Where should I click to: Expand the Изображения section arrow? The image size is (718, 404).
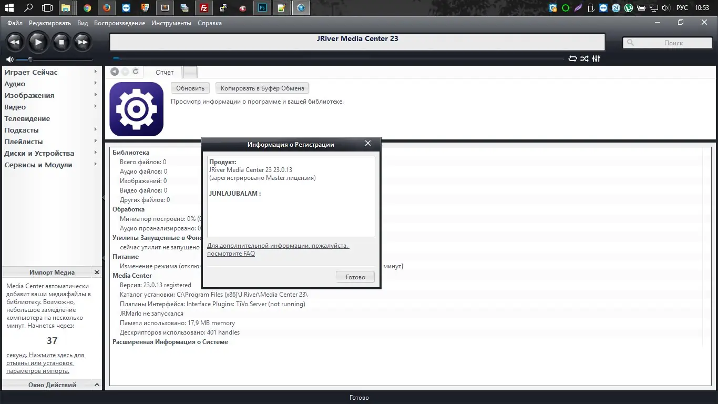click(96, 95)
